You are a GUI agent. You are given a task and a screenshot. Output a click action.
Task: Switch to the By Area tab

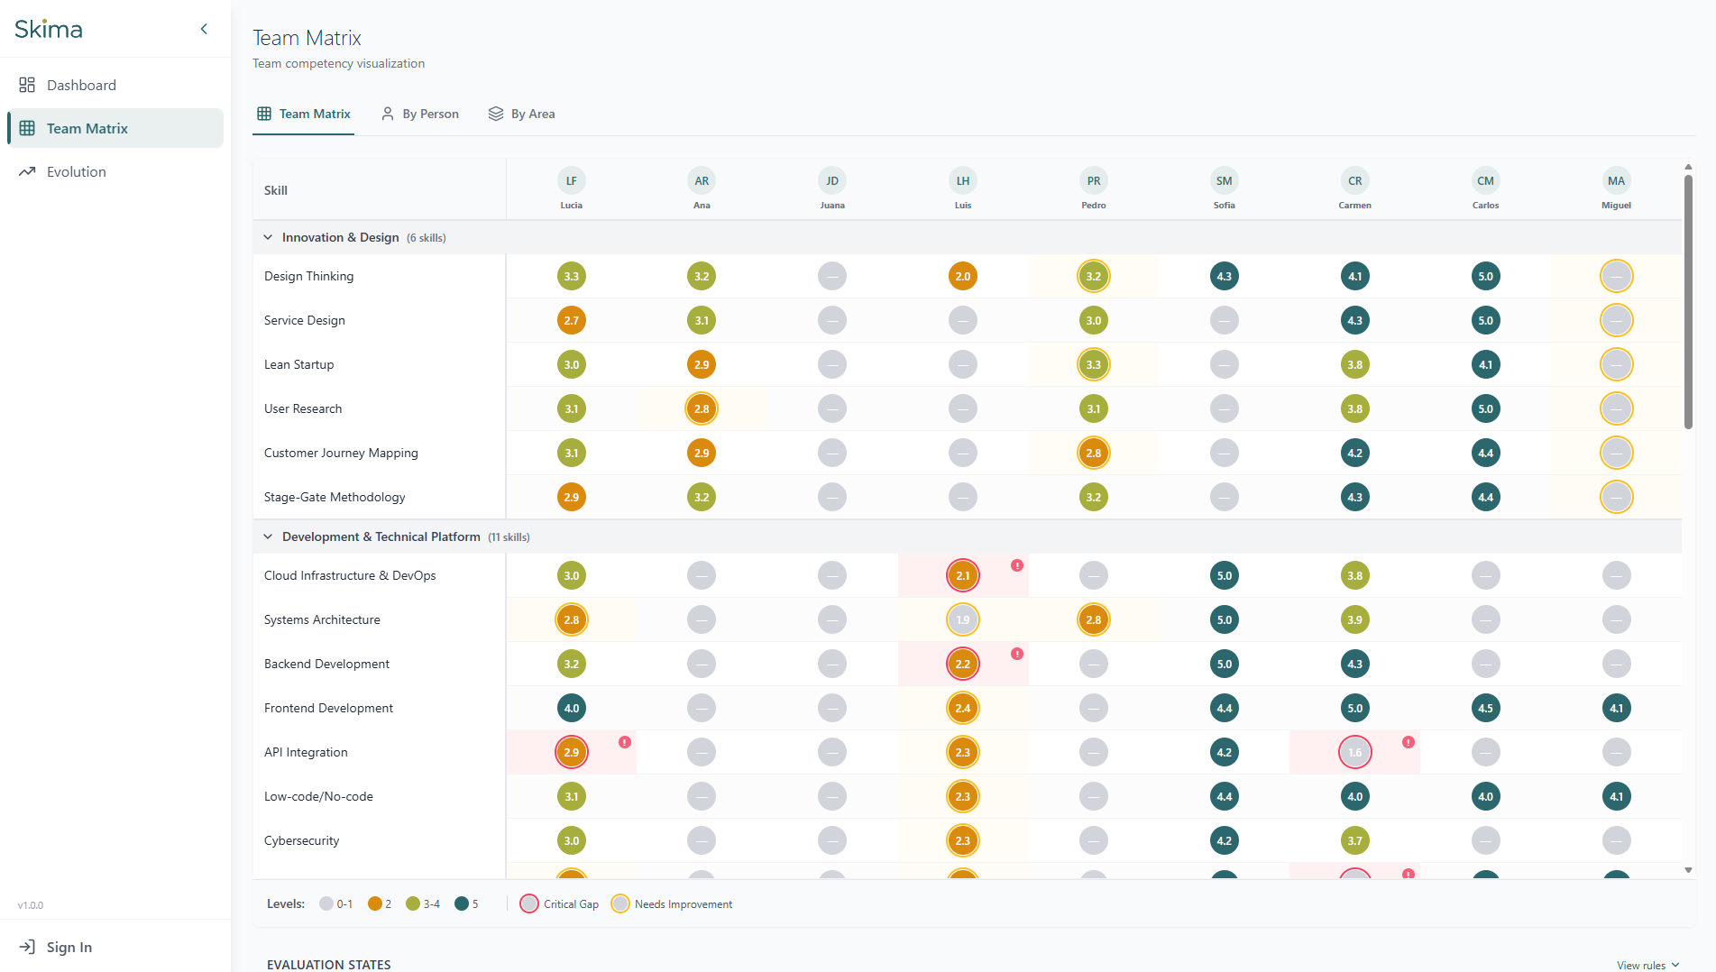coord(522,114)
